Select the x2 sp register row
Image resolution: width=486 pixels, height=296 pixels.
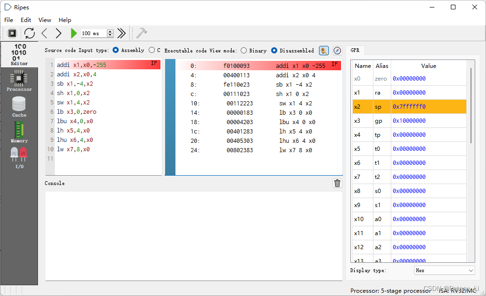409,106
